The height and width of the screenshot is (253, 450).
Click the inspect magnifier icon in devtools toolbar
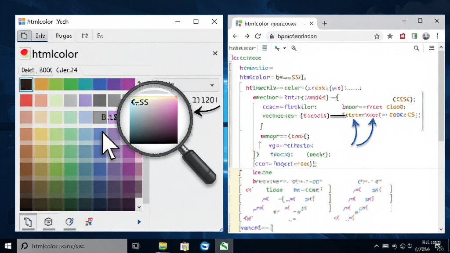click(294, 48)
